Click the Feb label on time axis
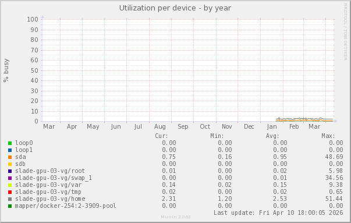The width and height of the screenshot is (351, 223). 294,127
